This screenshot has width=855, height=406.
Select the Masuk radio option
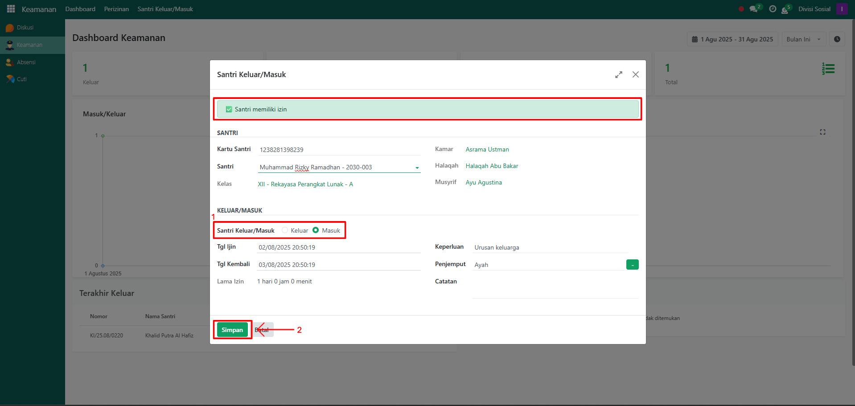click(316, 230)
